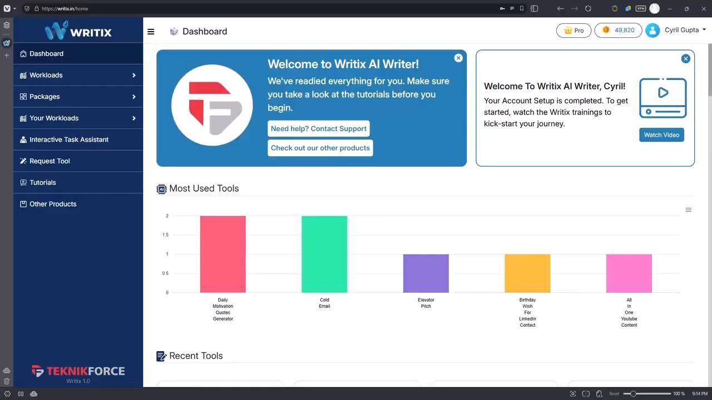Screen dimensions: 712x400
Task: Click the video player illustration icon
Action: coord(663,98)
